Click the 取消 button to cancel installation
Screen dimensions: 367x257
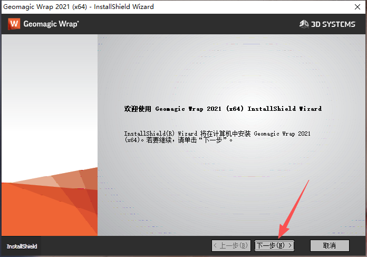[330, 245]
